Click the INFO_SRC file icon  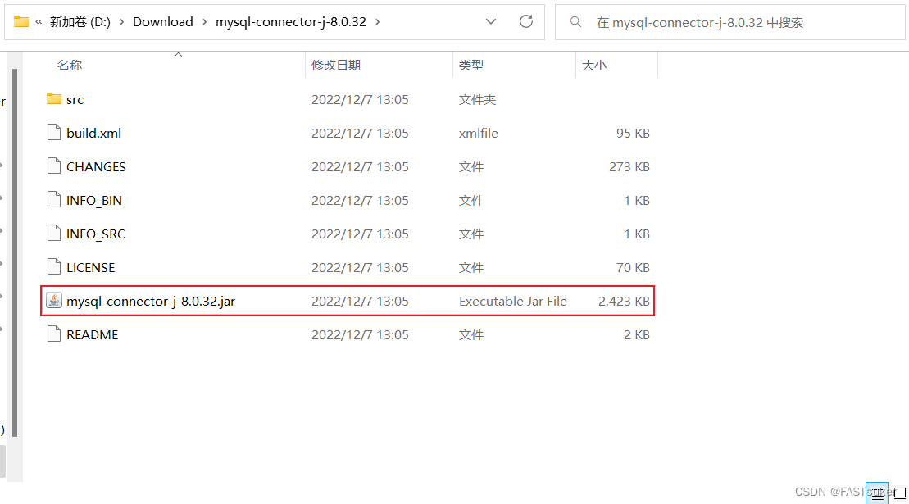pos(54,234)
